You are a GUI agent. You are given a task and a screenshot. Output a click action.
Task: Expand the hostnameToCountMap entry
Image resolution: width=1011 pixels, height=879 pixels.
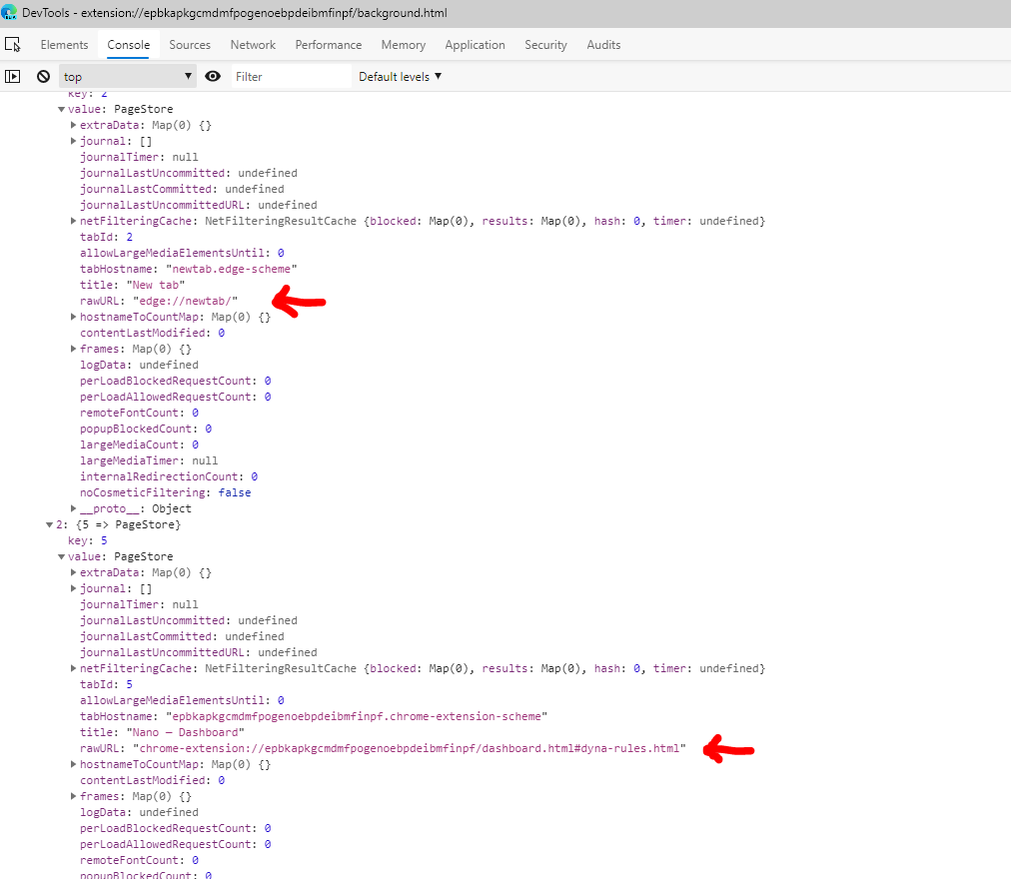pyautogui.click(x=74, y=316)
